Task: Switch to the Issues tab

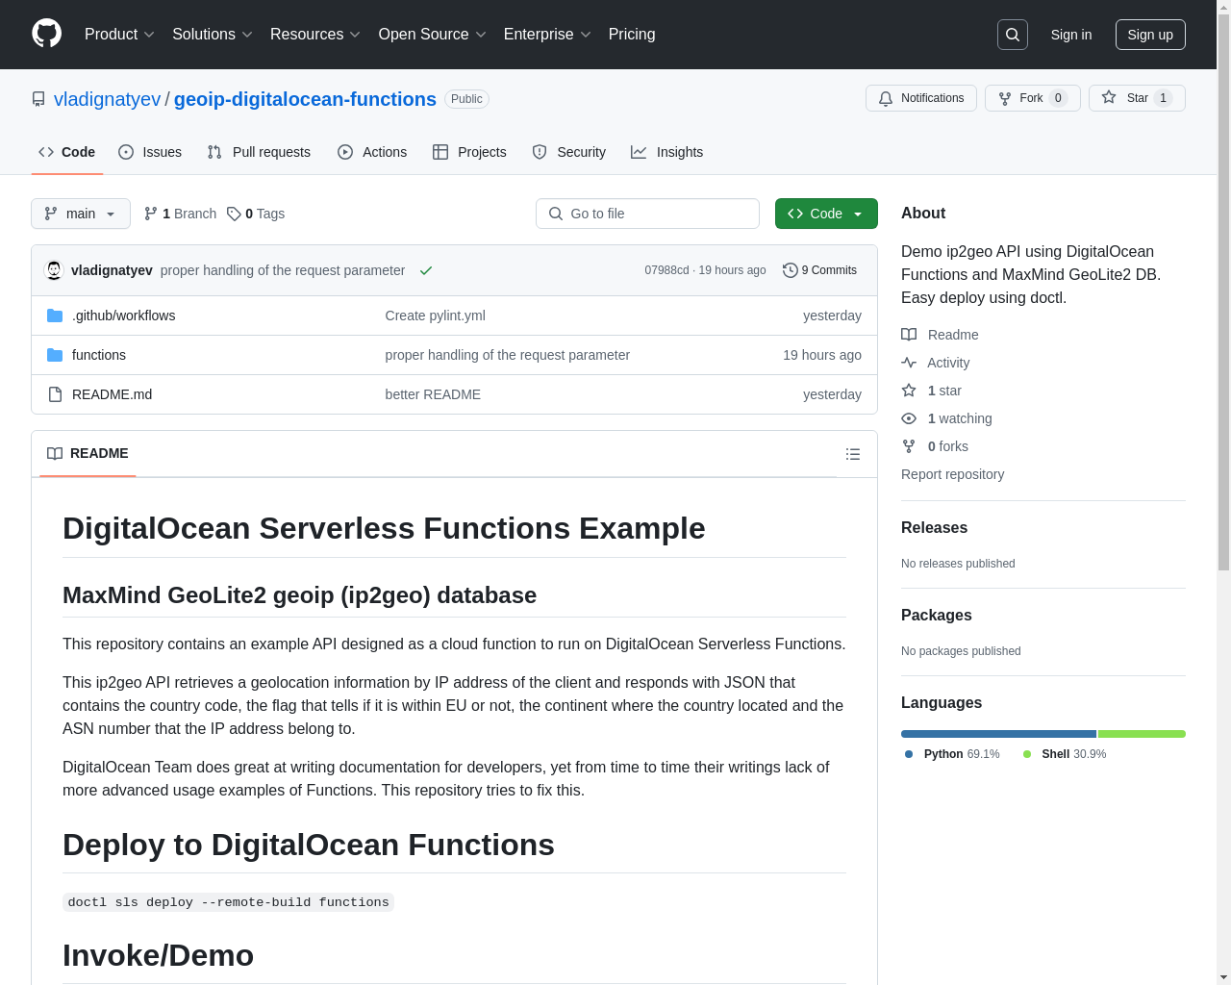Action: pos(150,152)
